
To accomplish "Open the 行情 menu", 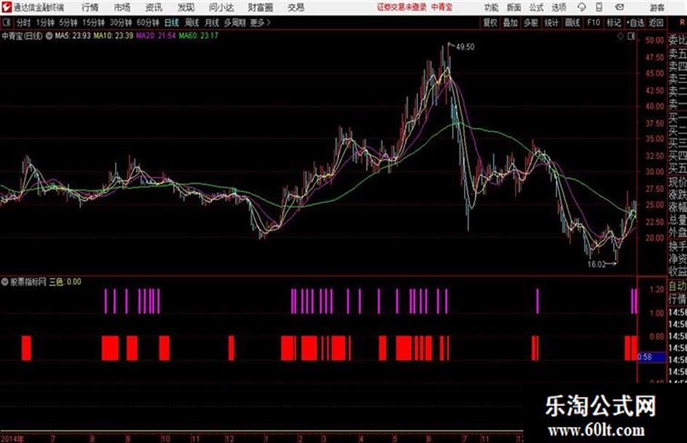I will click(x=90, y=7).
